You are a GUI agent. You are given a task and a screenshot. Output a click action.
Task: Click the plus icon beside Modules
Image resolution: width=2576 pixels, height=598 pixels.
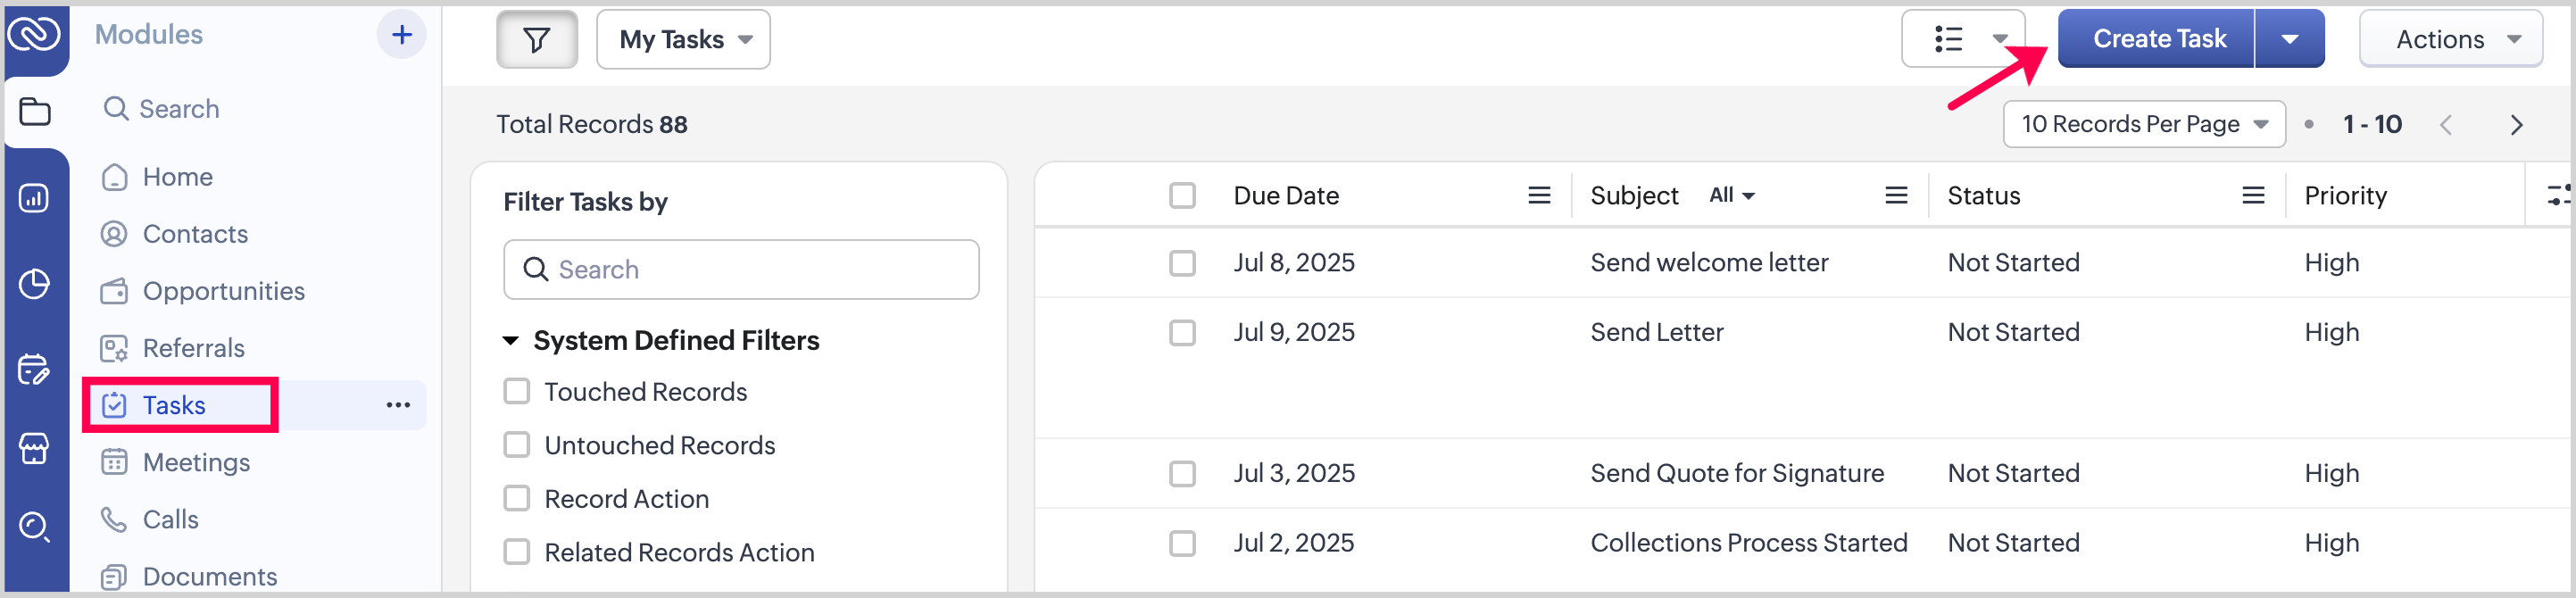tap(401, 35)
